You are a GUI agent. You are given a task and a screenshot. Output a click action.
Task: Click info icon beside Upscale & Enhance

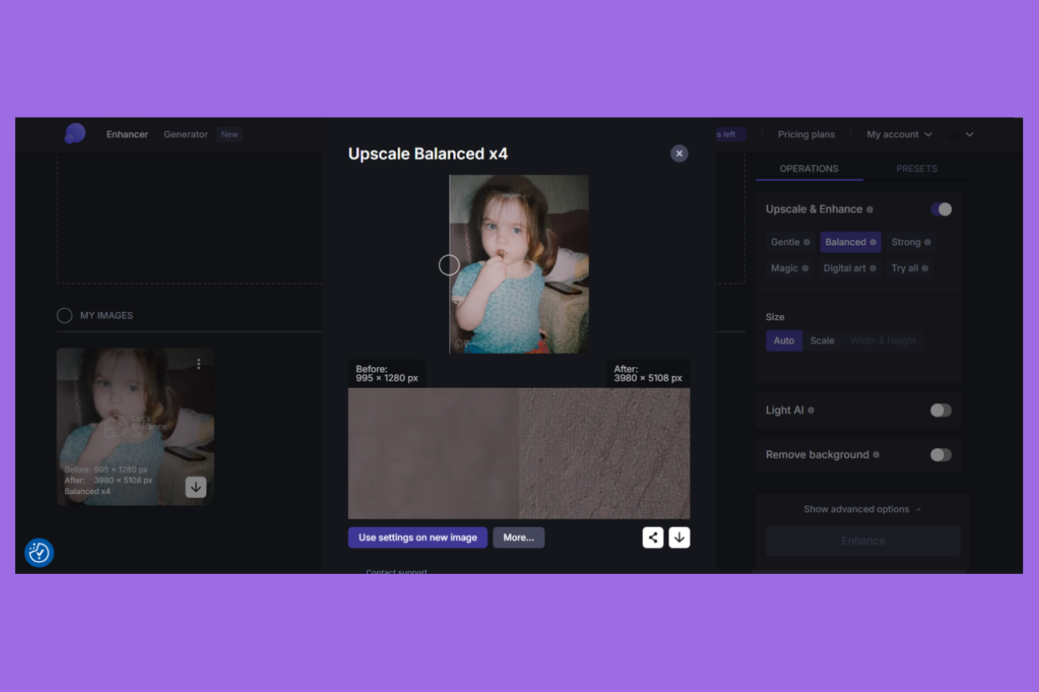870,210
